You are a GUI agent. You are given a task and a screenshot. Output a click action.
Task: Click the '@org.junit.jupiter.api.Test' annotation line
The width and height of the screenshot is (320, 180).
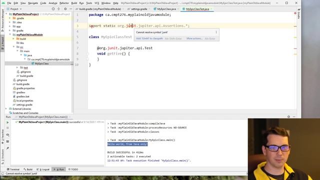(124, 48)
